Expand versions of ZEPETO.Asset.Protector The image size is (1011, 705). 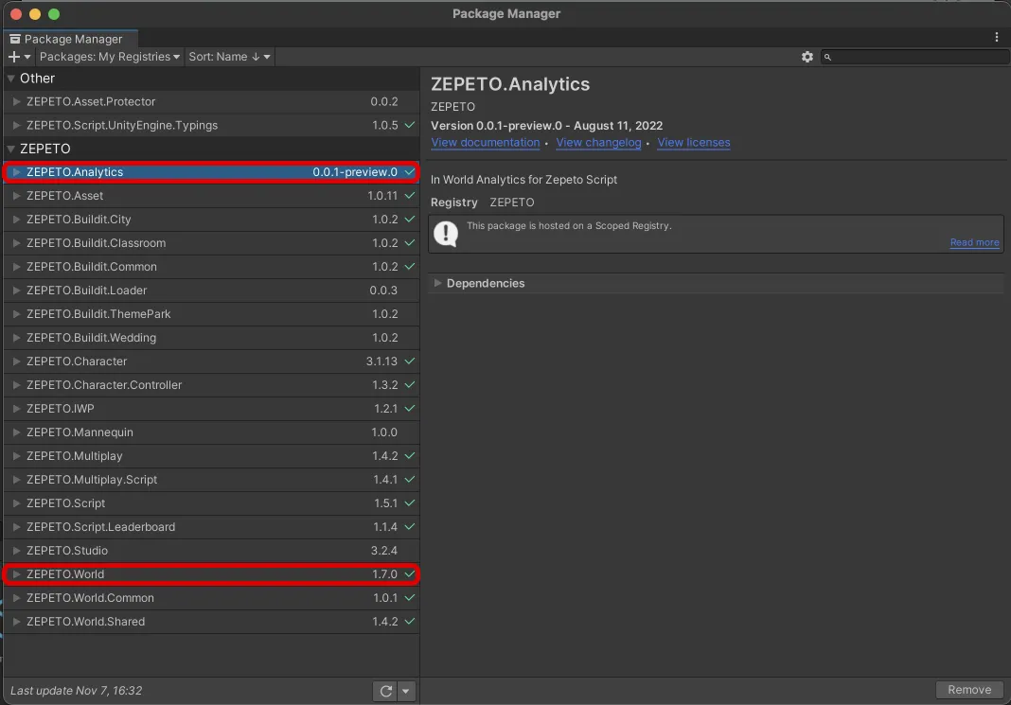pyautogui.click(x=17, y=102)
